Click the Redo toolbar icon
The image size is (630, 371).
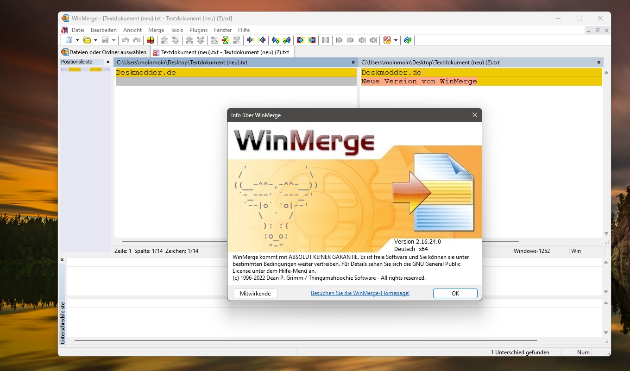137,40
